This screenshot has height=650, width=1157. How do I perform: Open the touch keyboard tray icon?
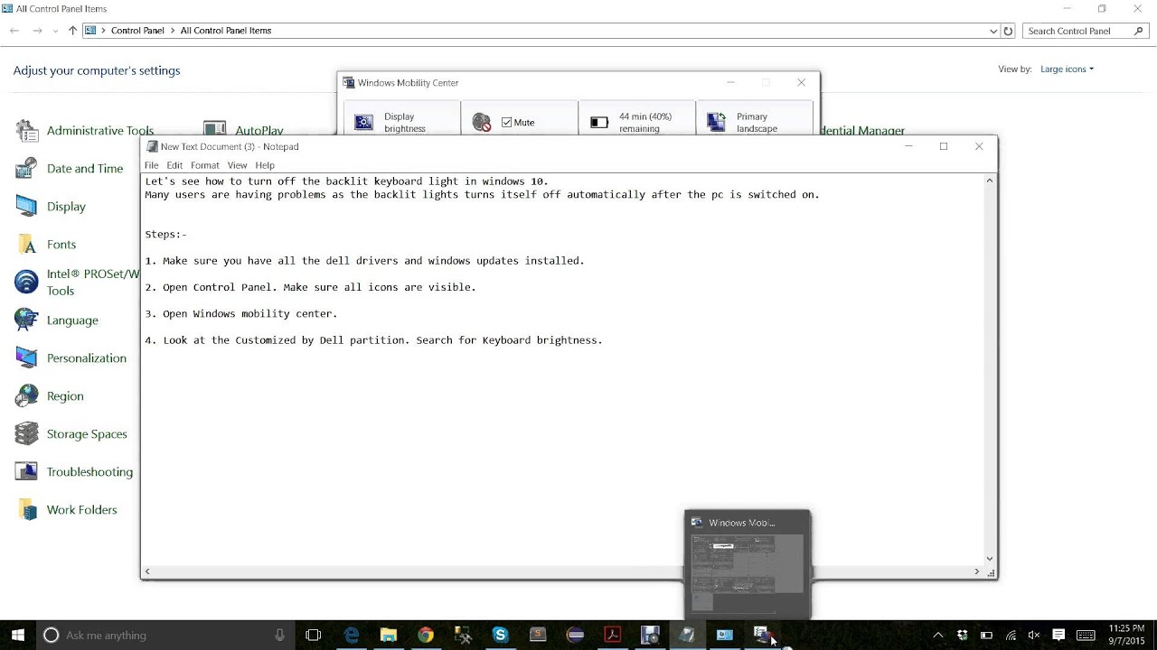[x=1086, y=635]
